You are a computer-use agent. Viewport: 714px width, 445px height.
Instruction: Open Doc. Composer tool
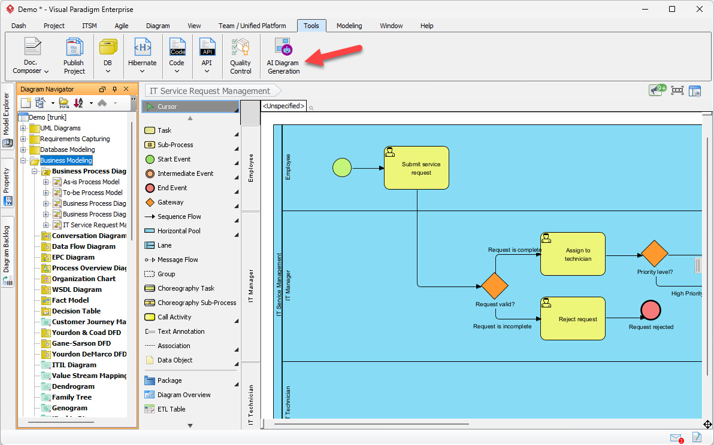click(31, 56)
